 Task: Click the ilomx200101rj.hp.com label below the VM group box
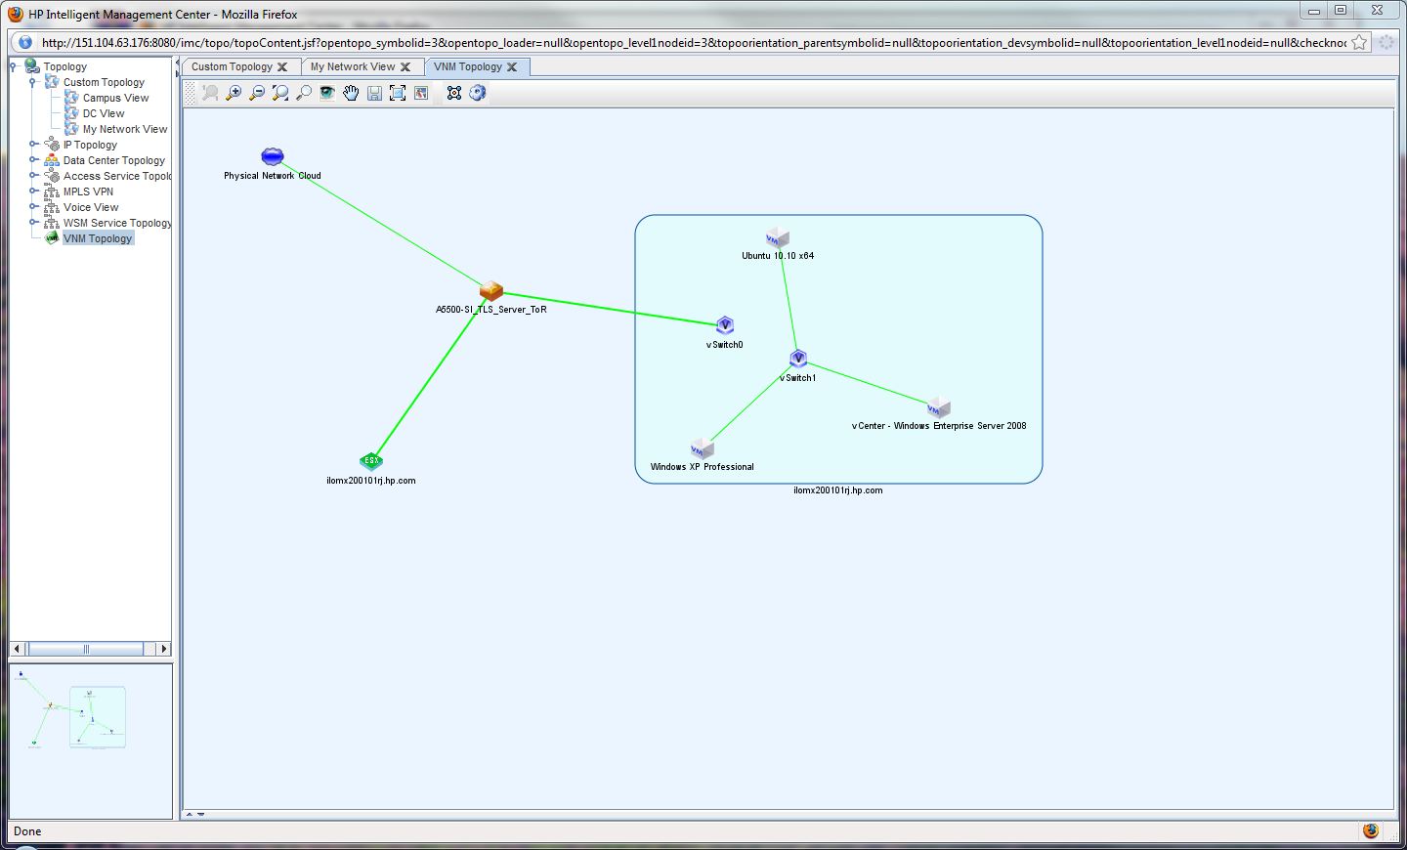tap(838, 490)
